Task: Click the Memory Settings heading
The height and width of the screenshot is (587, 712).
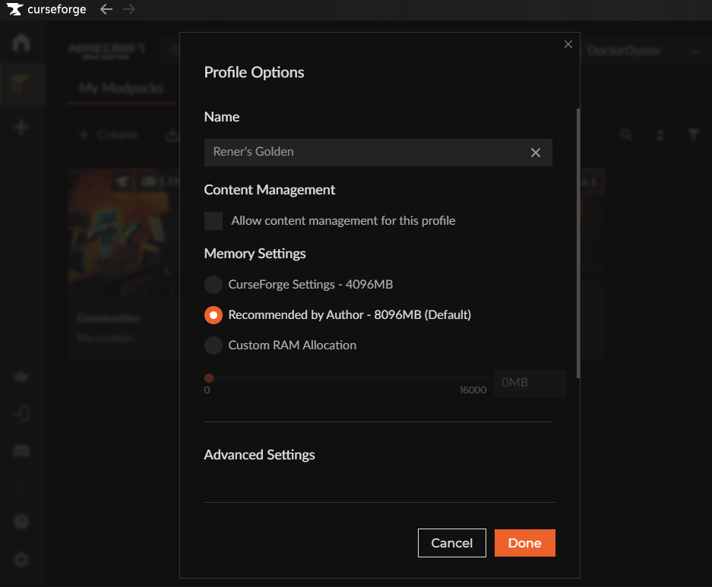Action: (x=255, y=254)
